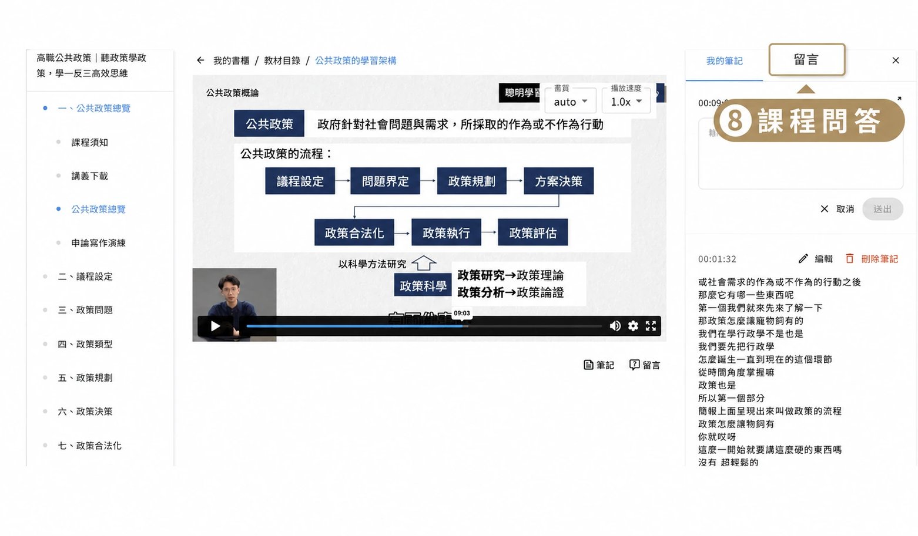Viewport: 918px width, 536px height.
Task: Select 公共政策總覽 lesson
Action: [x=98, y=209]
